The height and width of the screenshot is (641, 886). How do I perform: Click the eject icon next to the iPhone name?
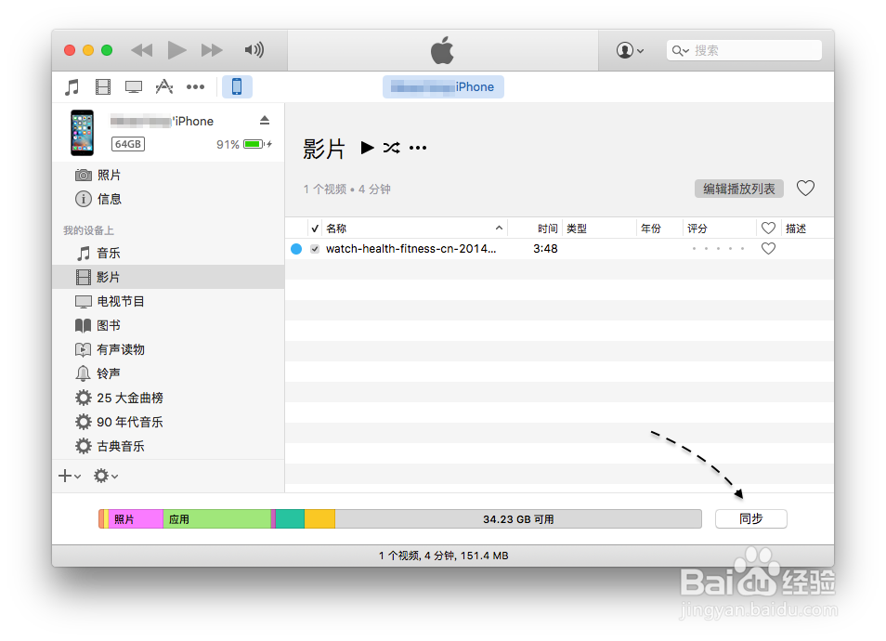264,120
